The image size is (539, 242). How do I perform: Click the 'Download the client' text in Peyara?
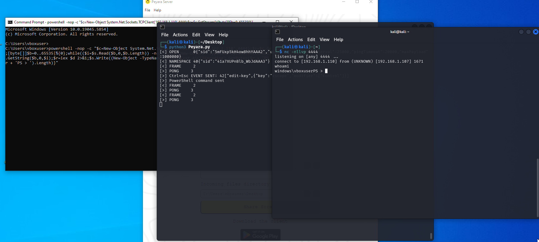point(260,221)
